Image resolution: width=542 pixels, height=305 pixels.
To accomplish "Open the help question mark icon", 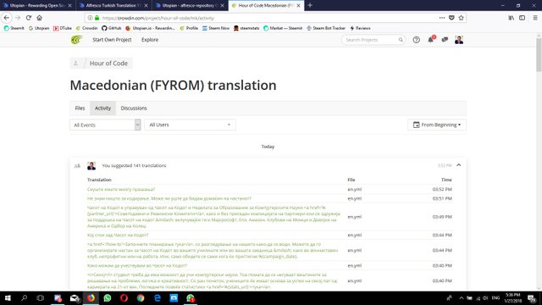I will 416,40.
